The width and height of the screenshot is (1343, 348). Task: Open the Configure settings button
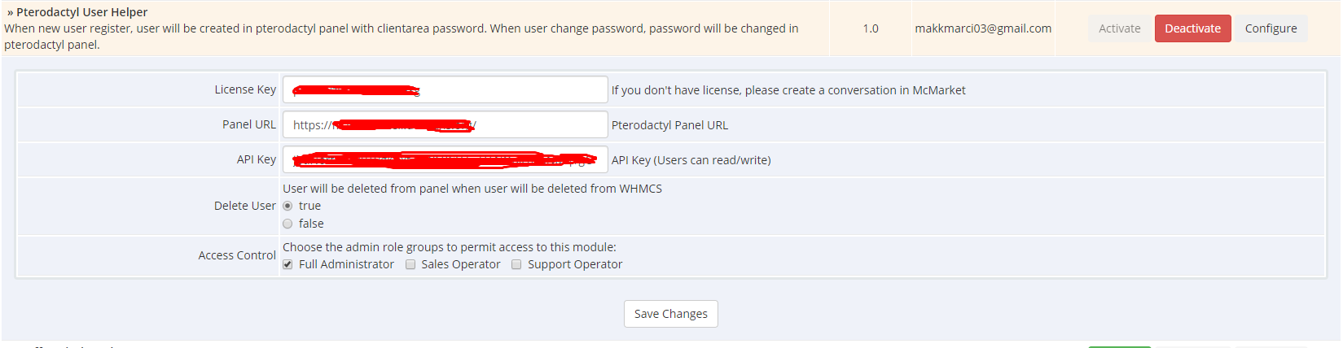click(1271, 28)
